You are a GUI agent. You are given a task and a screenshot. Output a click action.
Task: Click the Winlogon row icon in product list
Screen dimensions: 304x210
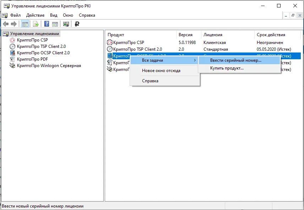click(x=110, y=70)
